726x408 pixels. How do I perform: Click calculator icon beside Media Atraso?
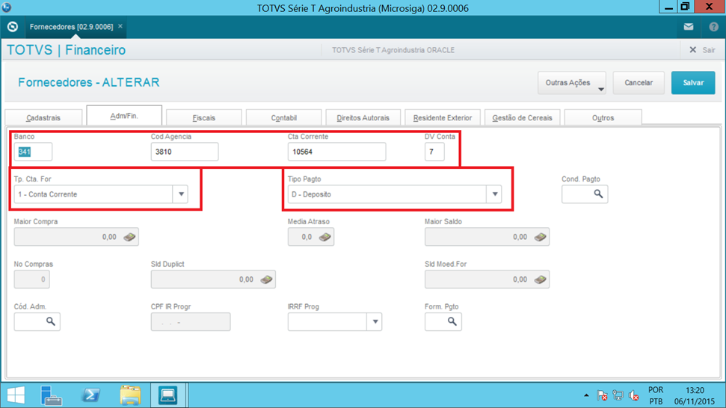click(324, 237)
